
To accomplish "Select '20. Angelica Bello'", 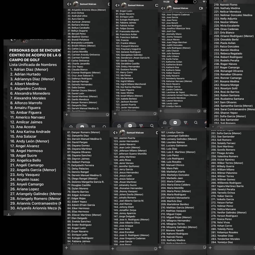I will click(25, 160).
